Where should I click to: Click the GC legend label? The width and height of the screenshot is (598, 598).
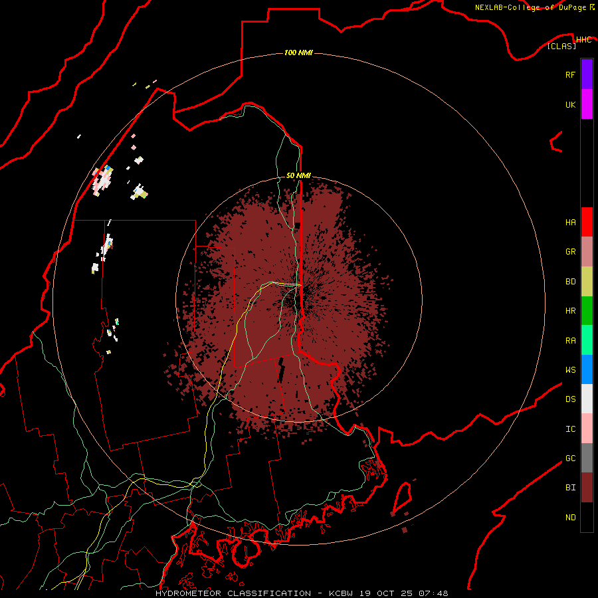(570, 458)
